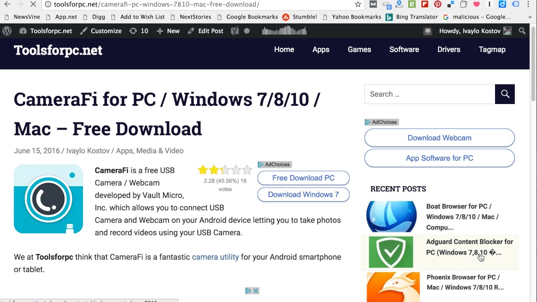Open the Games nav item
Viewport: 537px width, 302px height.
[x=360, y=49]
